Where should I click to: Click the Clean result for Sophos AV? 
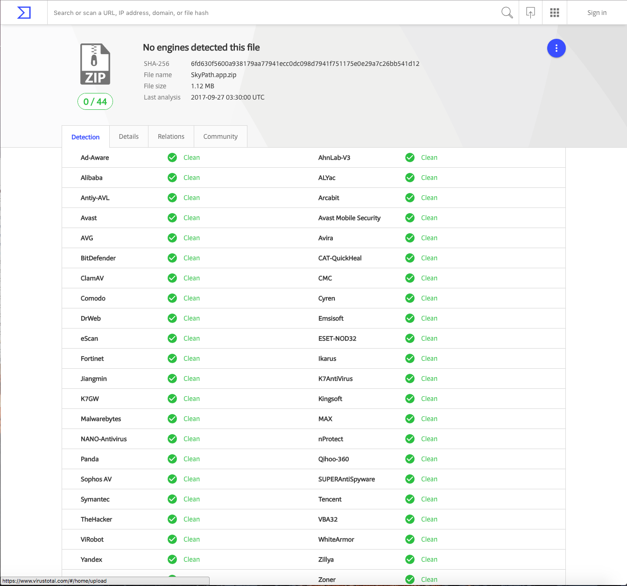click(191, 479)
